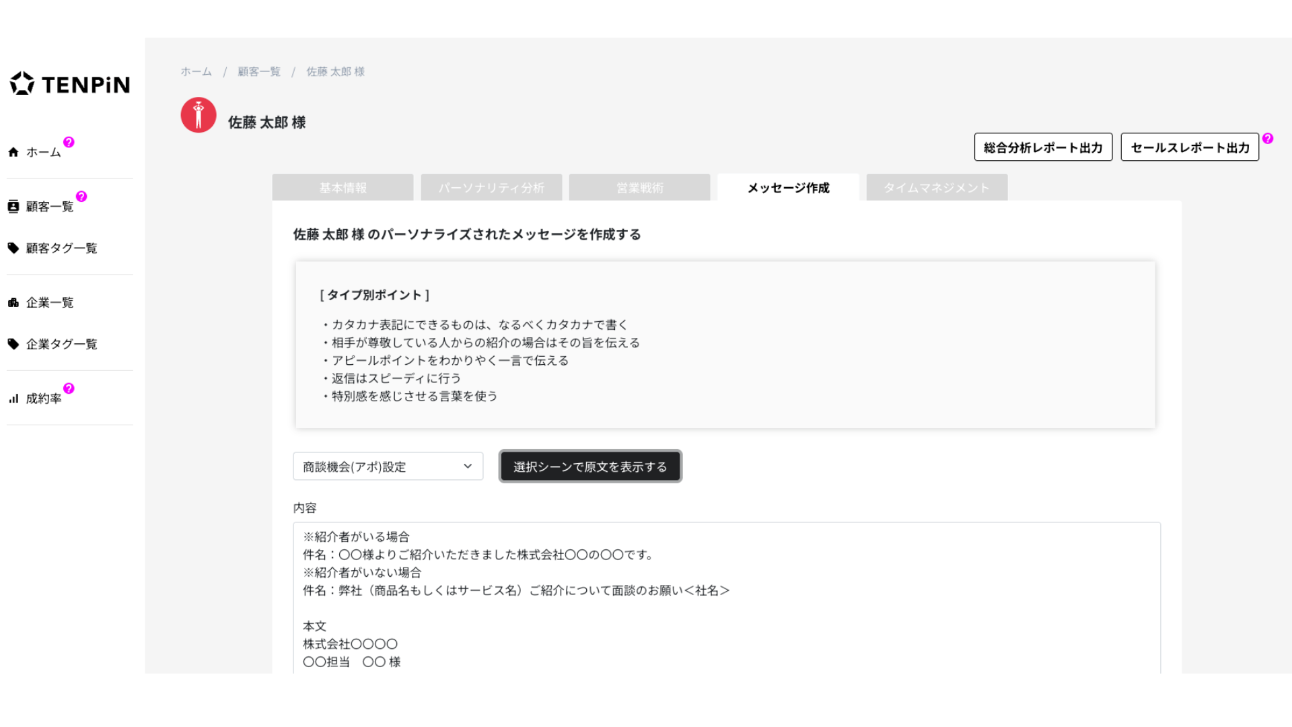Click the 企業一覧 building icon
The height and width of the screenshot is (727, 1292).
pos(13,303)
